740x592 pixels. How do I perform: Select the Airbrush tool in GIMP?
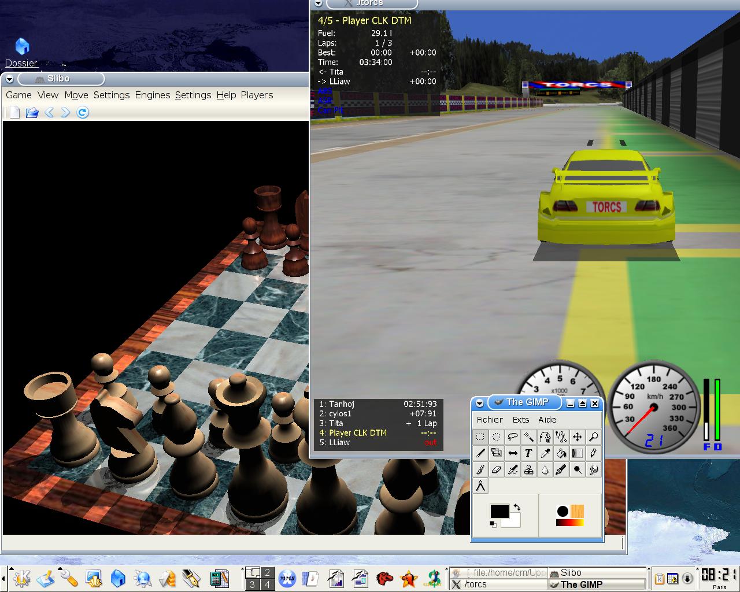pyautogui.click(x=512, y=469)
